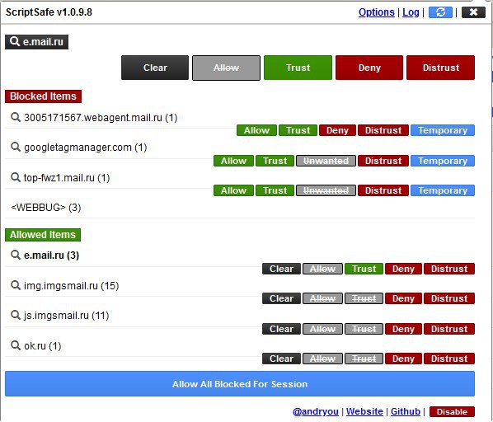Distrust js.imgsmail.ru

click(449, 329)
